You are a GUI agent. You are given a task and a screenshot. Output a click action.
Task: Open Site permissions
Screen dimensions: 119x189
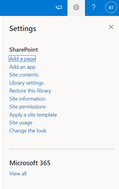[x=27, y=107]
